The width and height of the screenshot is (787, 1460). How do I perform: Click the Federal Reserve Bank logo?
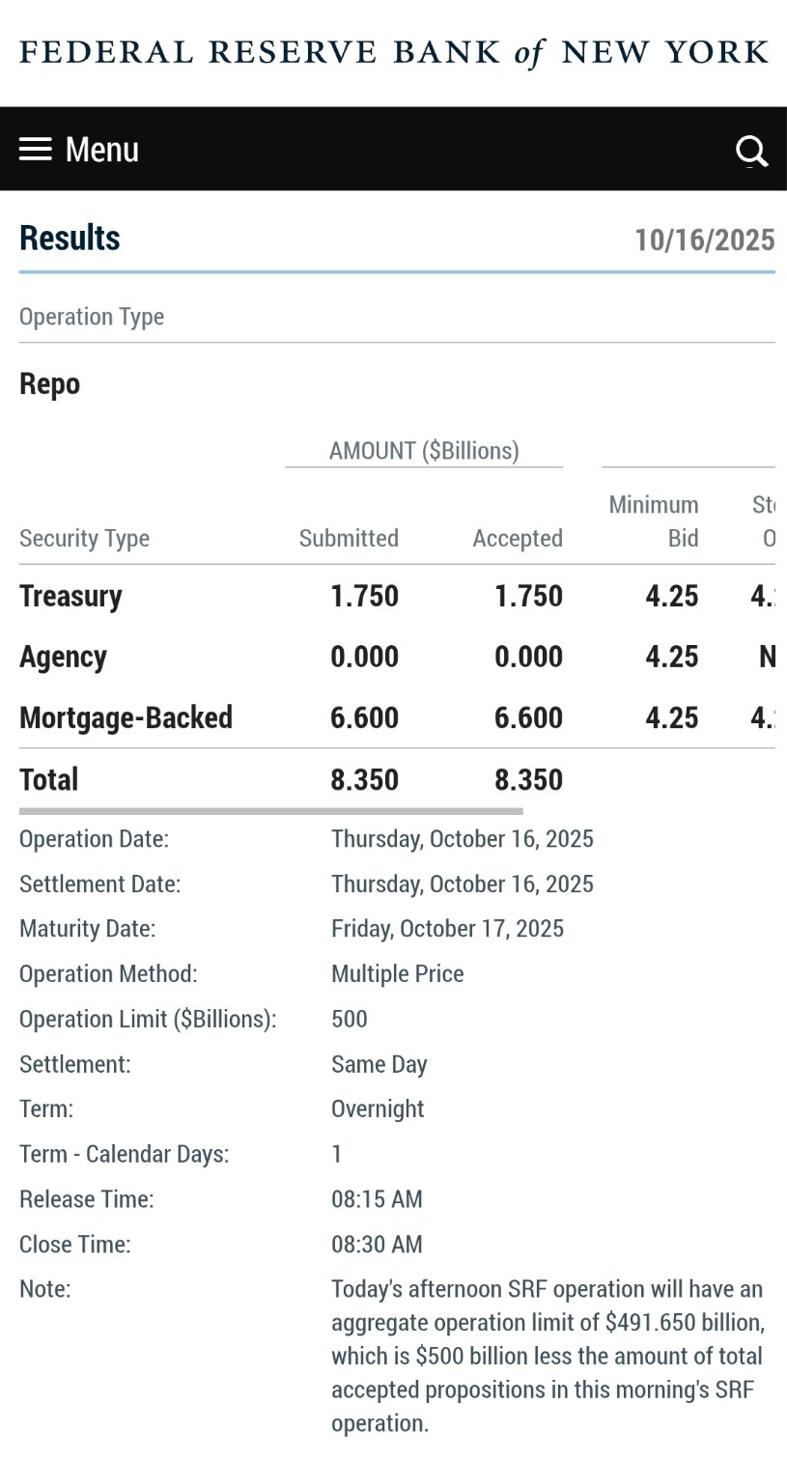pyautogui.click(x=393, y=52)
